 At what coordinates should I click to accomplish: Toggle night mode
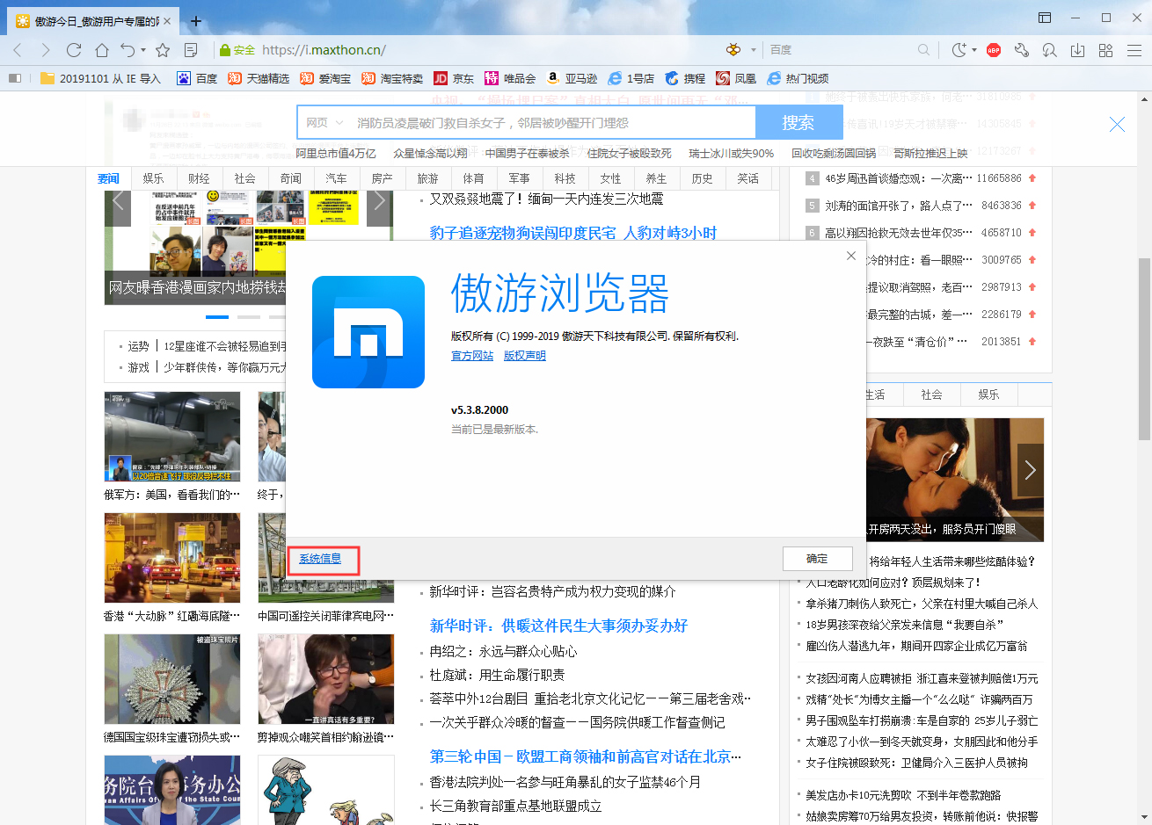(x=959, y=51)
